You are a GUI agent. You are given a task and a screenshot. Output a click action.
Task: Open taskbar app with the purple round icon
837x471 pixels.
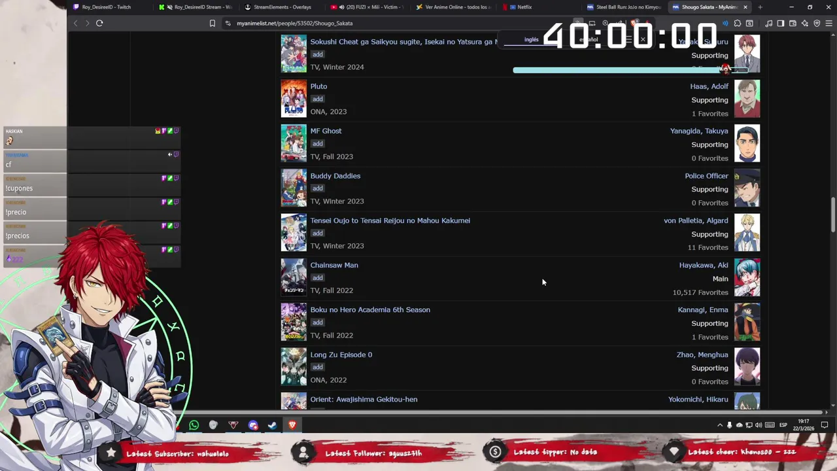pyautogui.click(x=253, y=425)
